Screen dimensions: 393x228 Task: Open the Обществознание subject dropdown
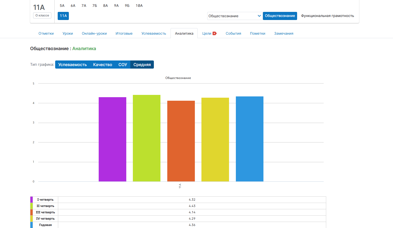(235, 16)
